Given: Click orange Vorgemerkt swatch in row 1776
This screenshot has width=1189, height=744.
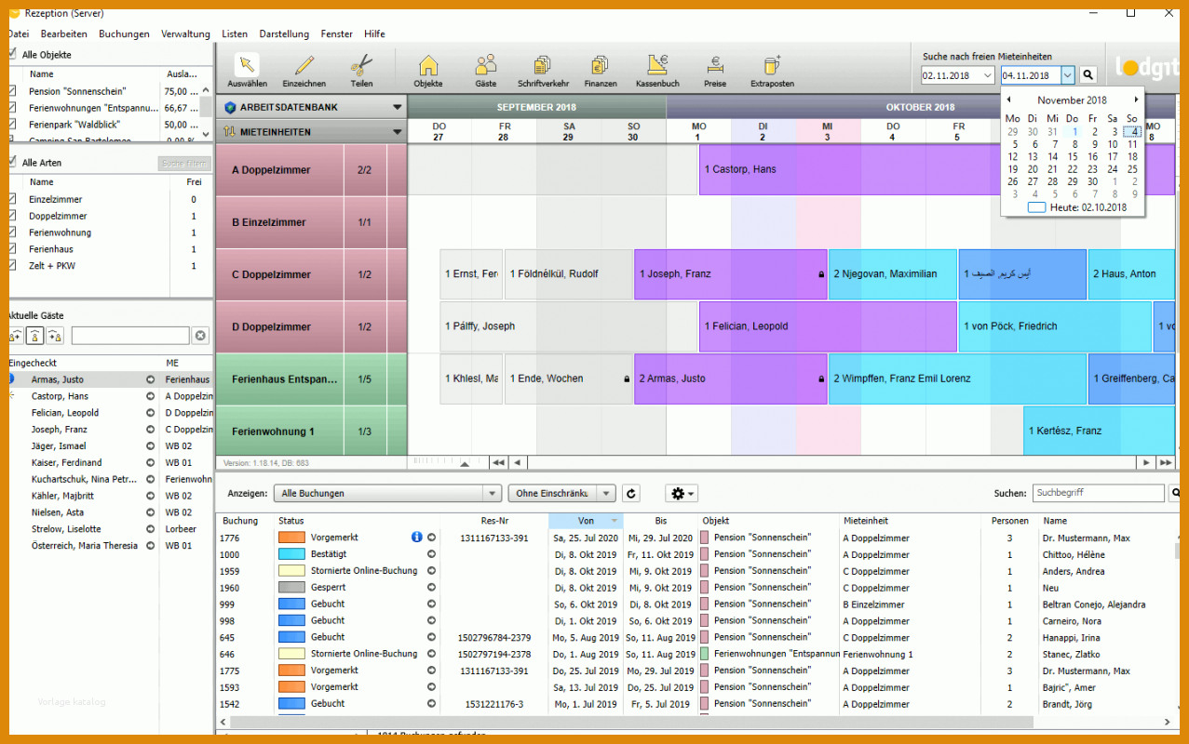Looking at the screenshot, I should [x=291, y=538].
